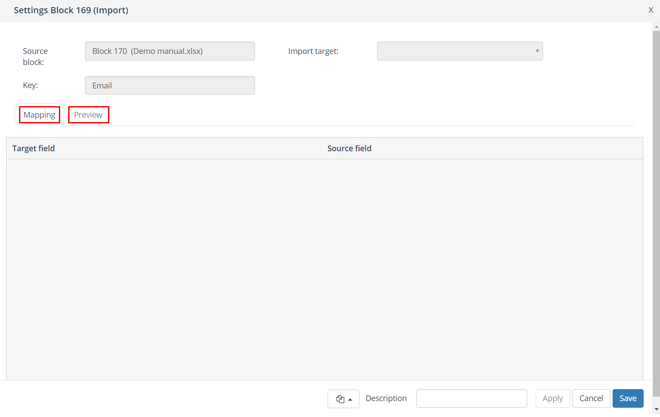Open the Preview tab
This screenshot has width=660, height=417.
pos(89,115)
